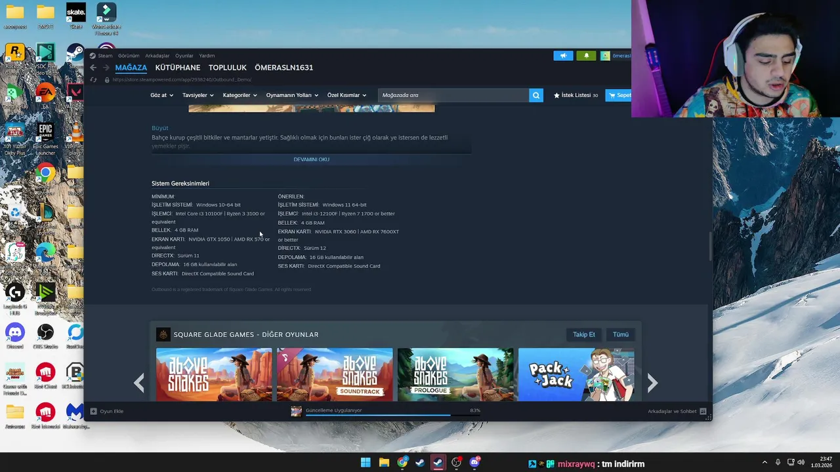This screenshot has width=840, height=472.
Task: Click Takip Et follow button
Action: point(583,334)
